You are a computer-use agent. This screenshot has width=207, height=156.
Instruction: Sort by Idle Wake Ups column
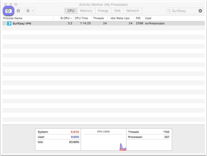(x=120, y=18)
